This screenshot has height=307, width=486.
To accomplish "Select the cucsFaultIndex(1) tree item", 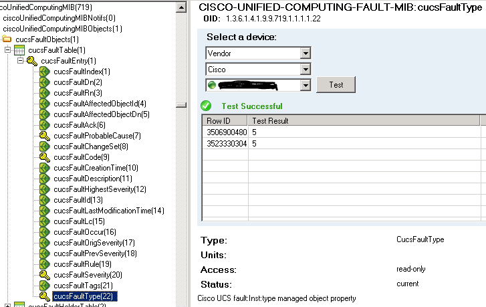I will (x=82, y=72).
